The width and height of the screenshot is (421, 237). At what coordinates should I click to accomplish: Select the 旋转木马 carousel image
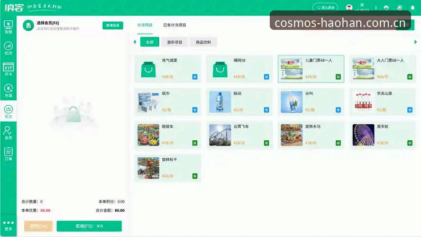(292, 135)
